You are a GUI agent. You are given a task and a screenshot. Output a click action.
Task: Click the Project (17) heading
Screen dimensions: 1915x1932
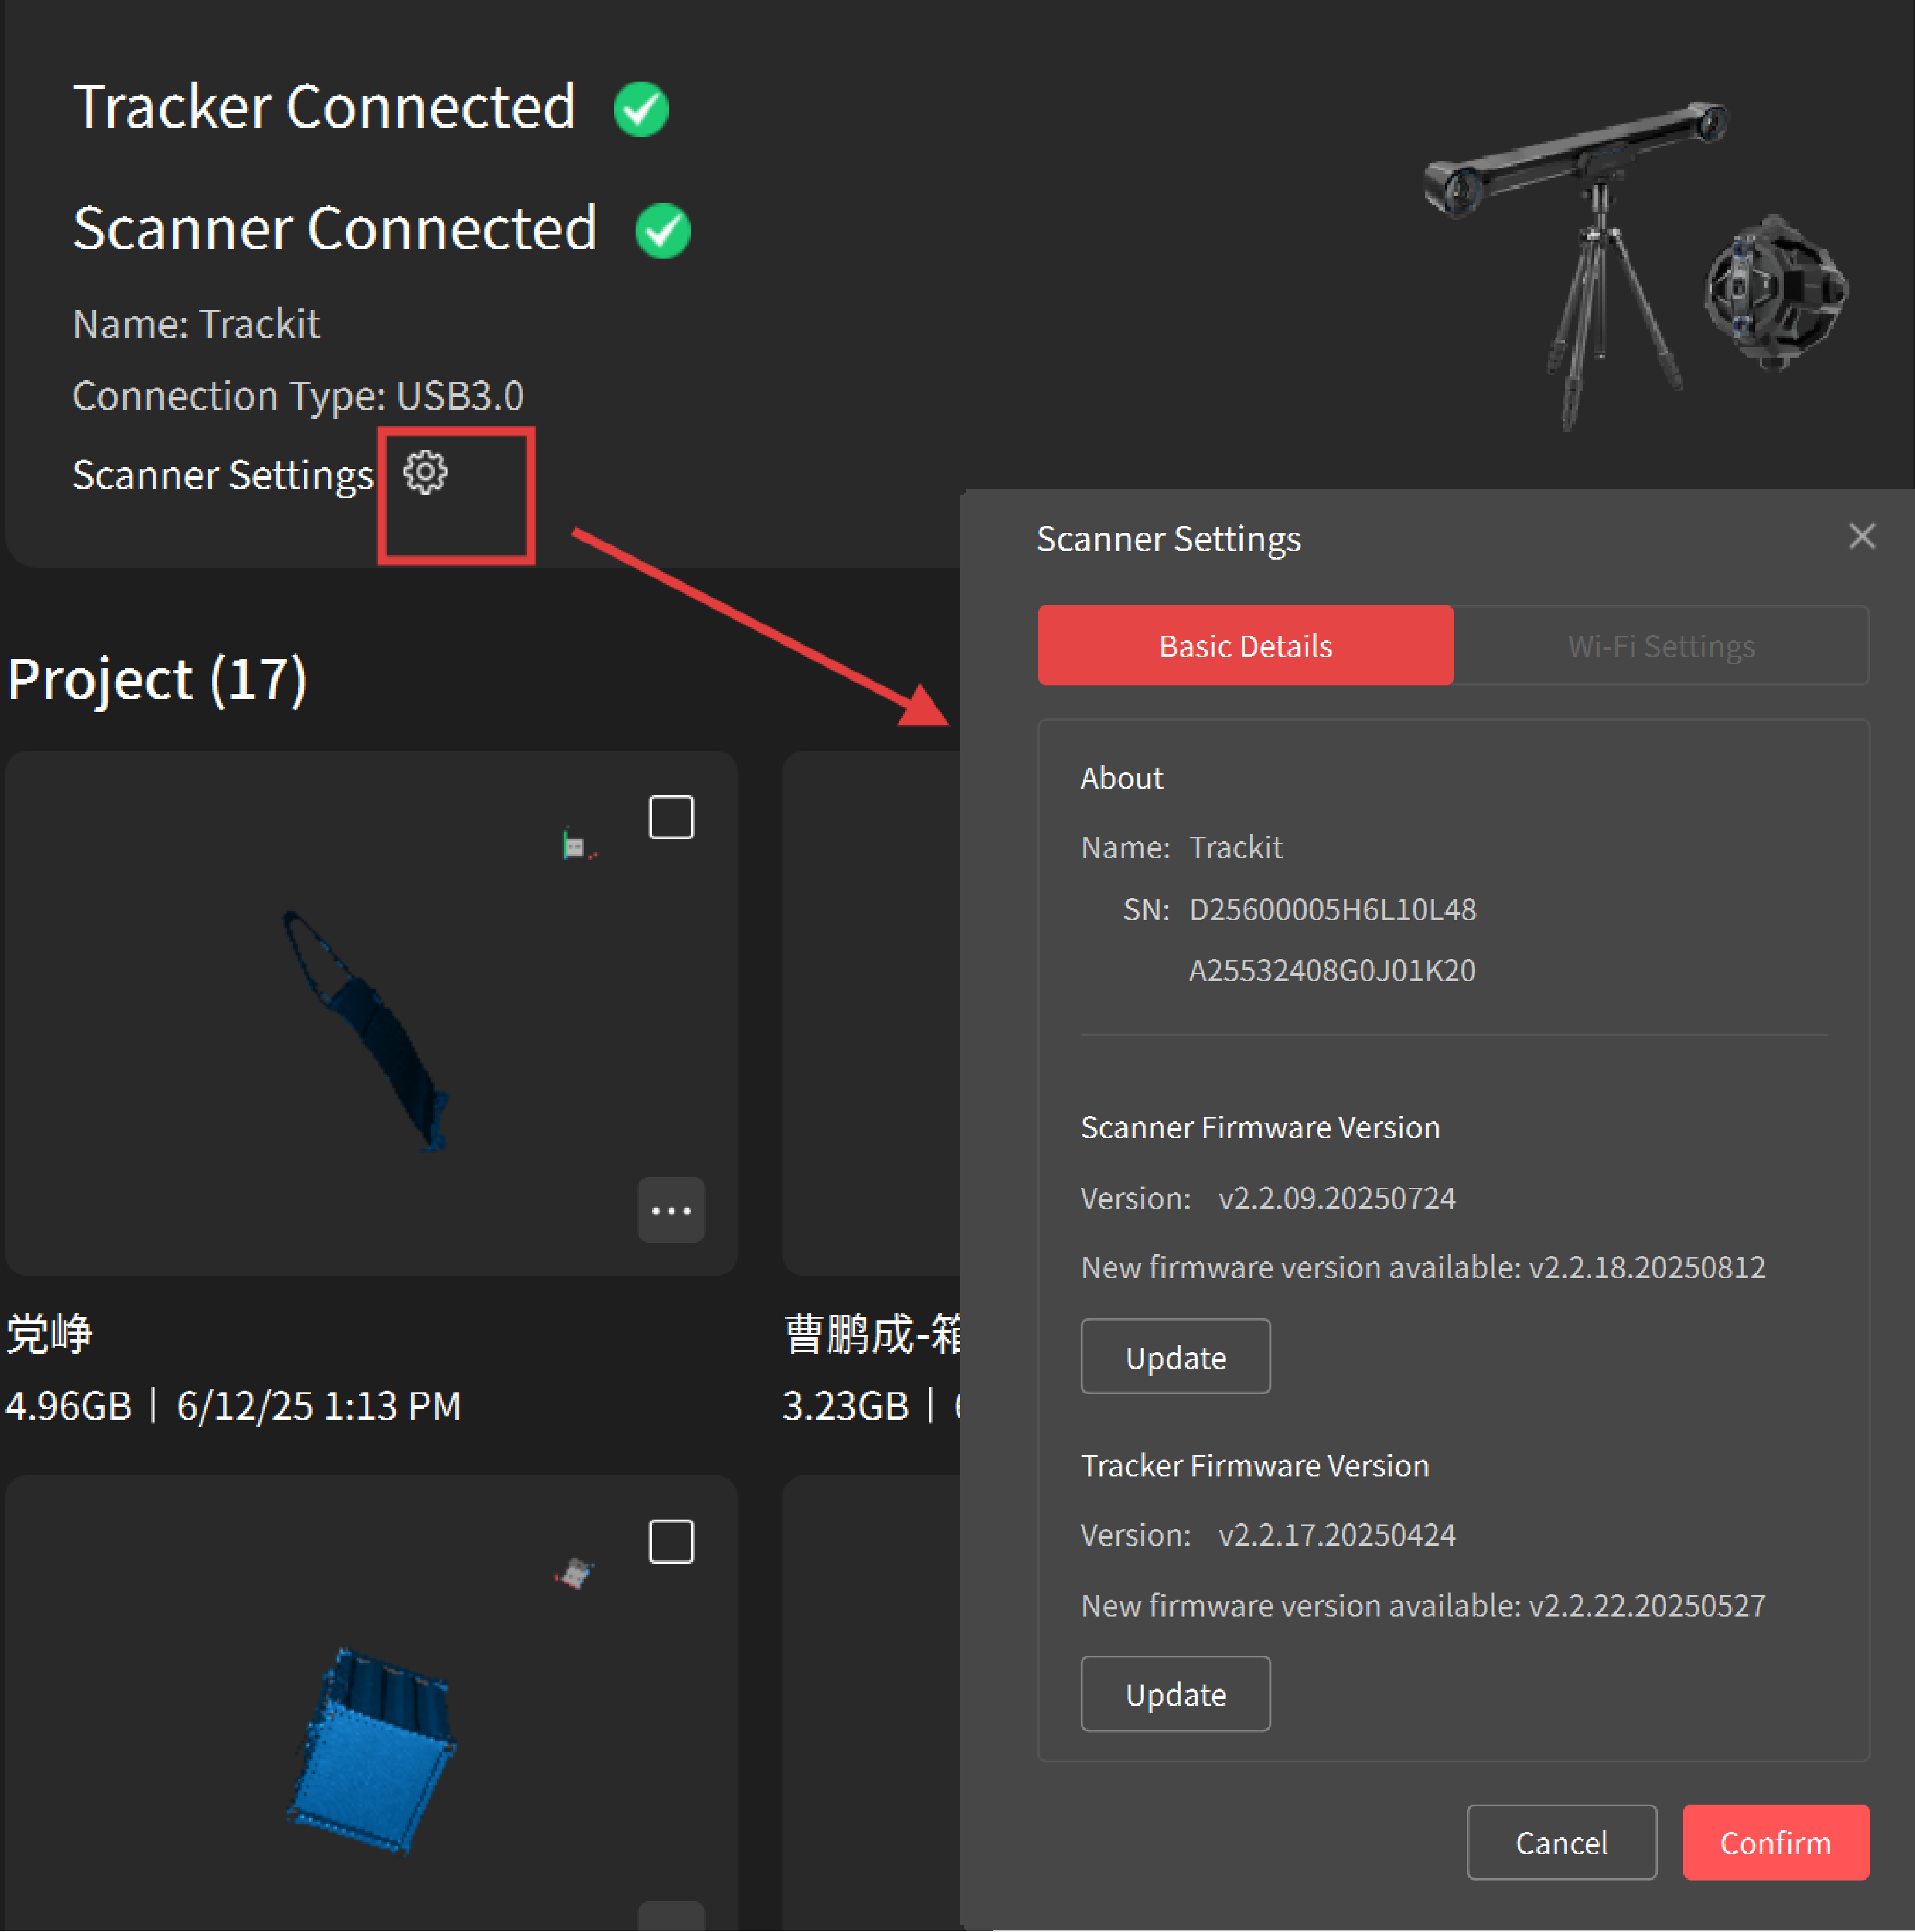[157, 680]
